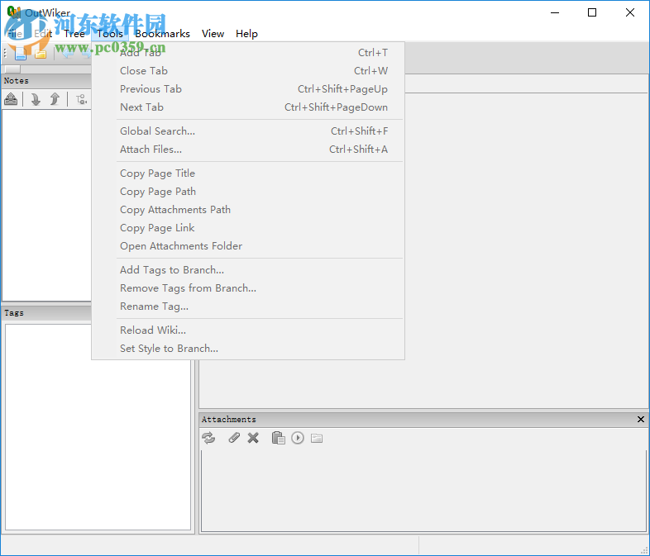Execute the attachment with the play icon
Image resolution: width=650 pixels, height=556 pixels.
[x=298, y=438]
